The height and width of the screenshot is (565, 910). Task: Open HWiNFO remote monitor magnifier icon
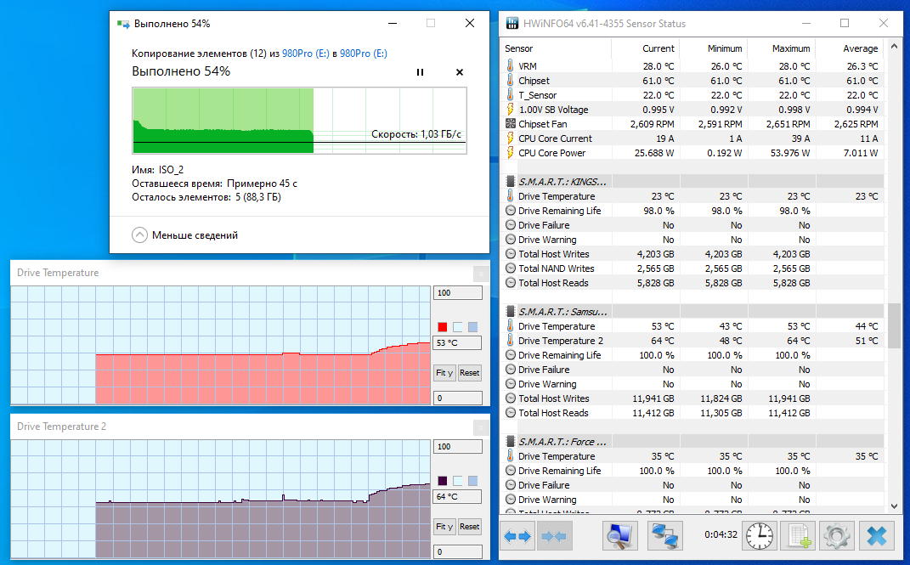coord(619,535)
